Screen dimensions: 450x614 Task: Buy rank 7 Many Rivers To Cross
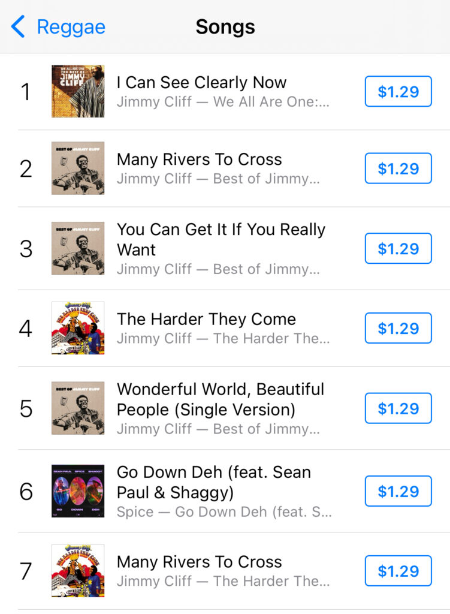point(398,571)
